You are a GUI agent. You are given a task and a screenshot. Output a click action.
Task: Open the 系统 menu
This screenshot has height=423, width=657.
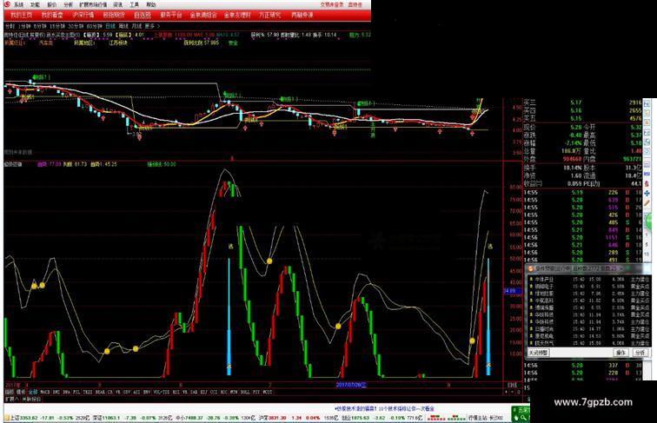click(18, 4)
